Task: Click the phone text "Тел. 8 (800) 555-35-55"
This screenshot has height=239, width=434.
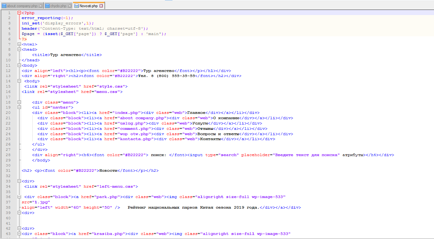Action: (x=167, y=76)
